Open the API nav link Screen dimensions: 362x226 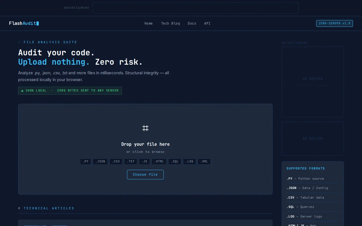coord(207,23)
